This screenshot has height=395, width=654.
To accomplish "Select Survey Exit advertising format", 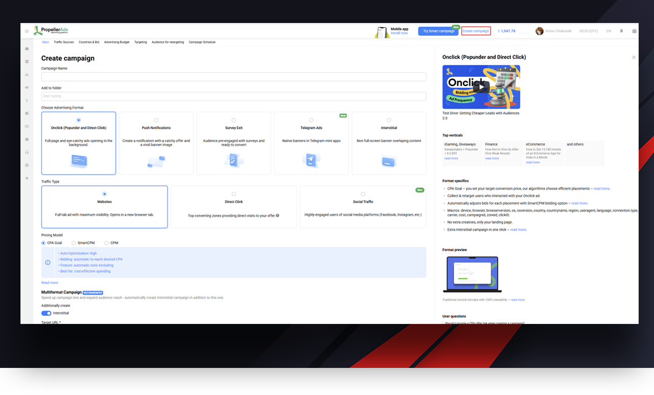I will coord(234,144).
